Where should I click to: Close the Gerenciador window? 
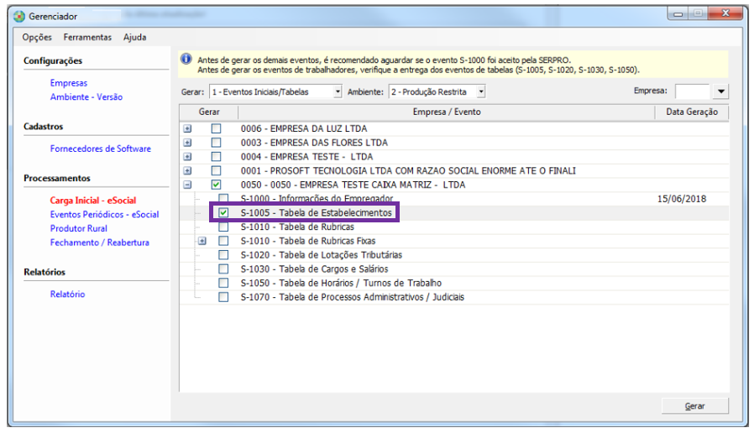click(725, 13)
